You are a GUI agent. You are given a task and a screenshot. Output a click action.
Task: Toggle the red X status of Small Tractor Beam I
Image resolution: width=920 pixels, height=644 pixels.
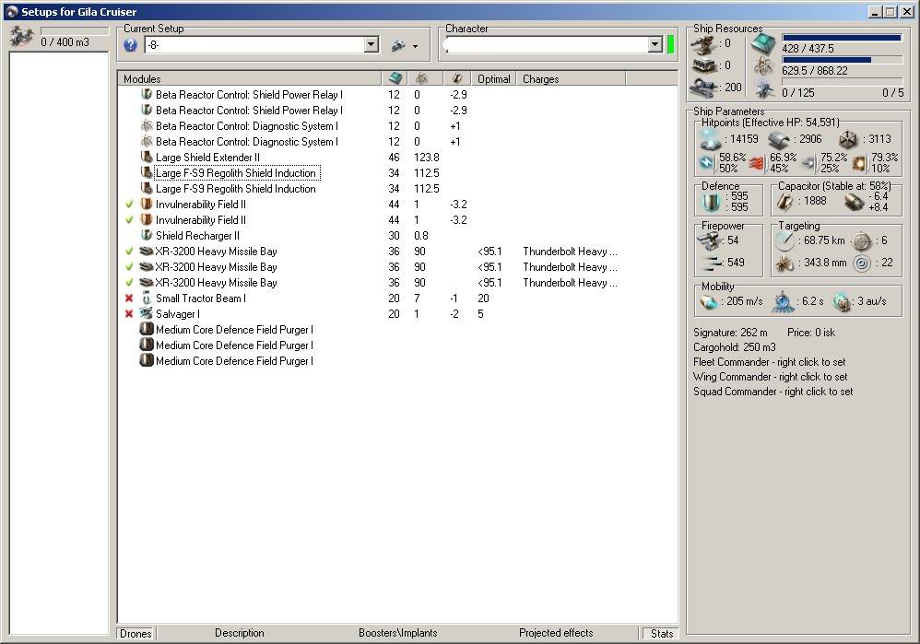(129, 299)
